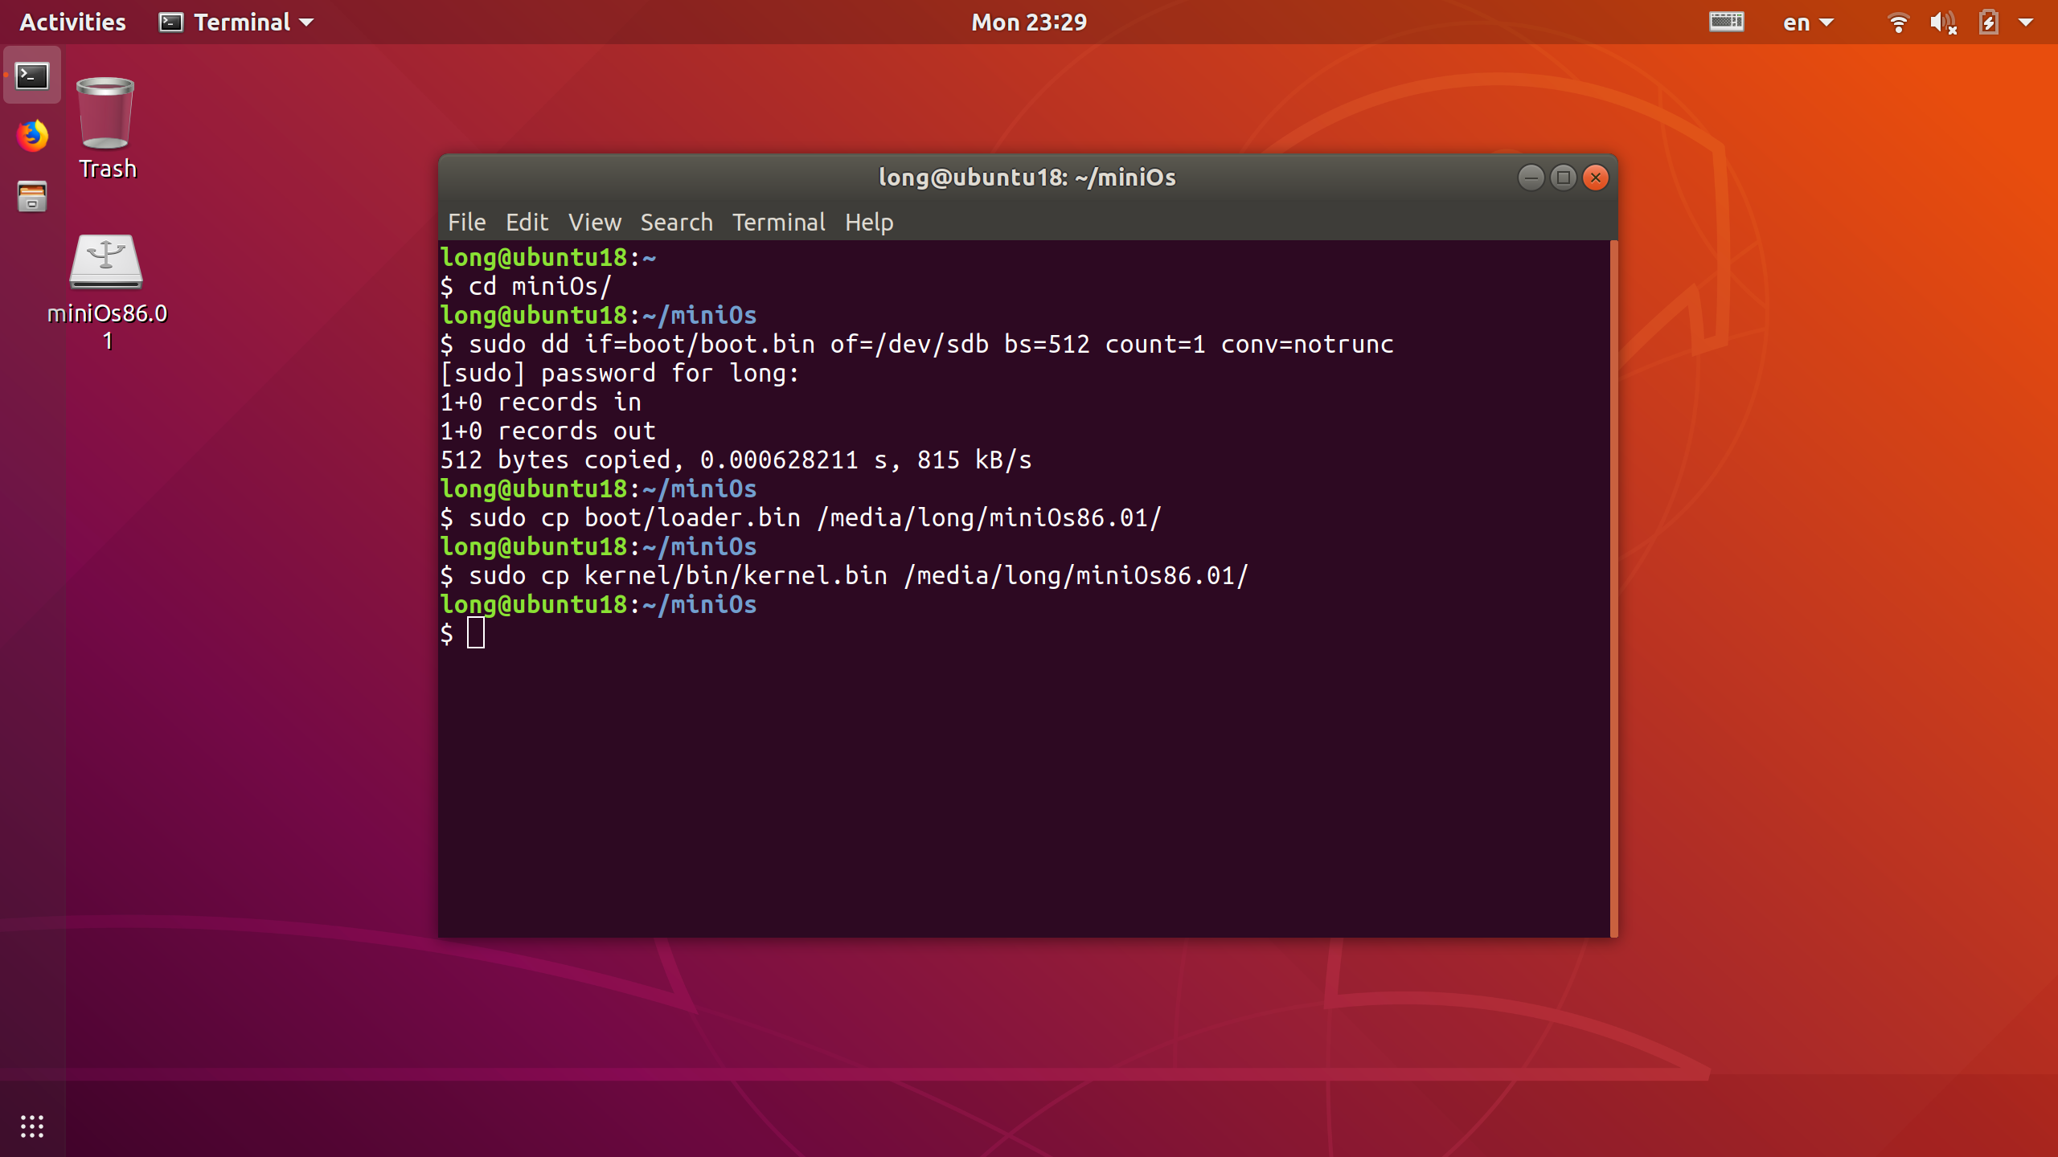Expand the system menu arrow
Image resolution: width=2058 pixels, height=1157 pixels.
[x=2026, y=22]
